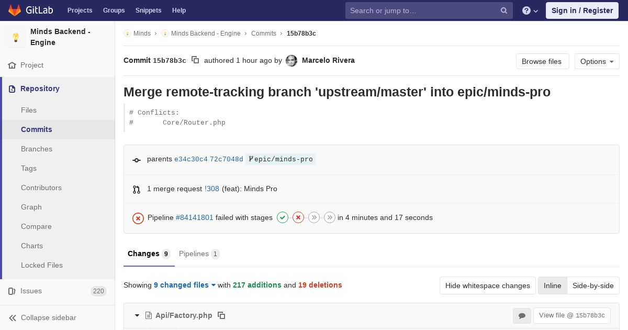Open the Api/Factory.php file link
This screenshot has height=330, width=628.
tap(184, 315)
